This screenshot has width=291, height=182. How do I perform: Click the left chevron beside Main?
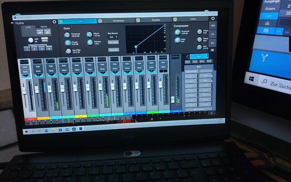click(x=187, y=56)
